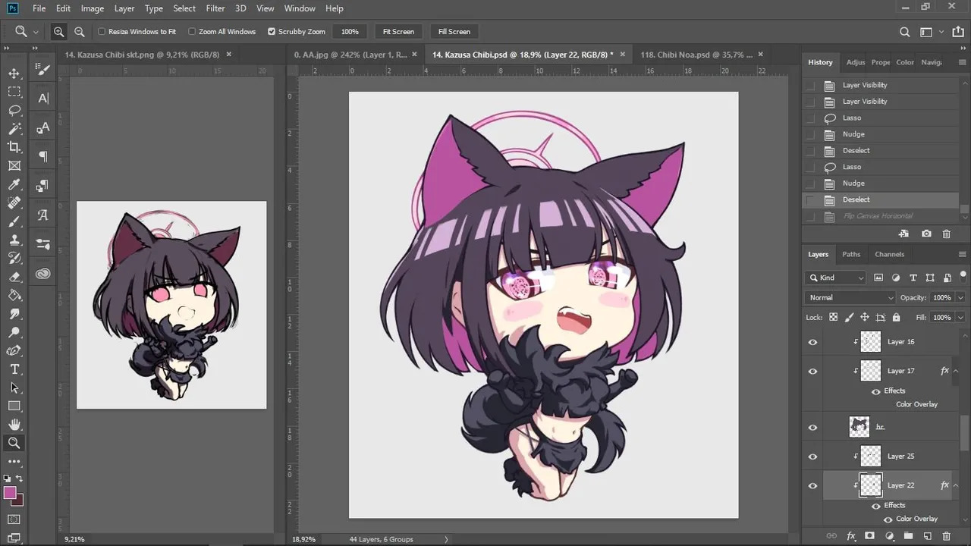Select the Crop tool
This screenshot has width=971, height=546.
tap(14, 147)
